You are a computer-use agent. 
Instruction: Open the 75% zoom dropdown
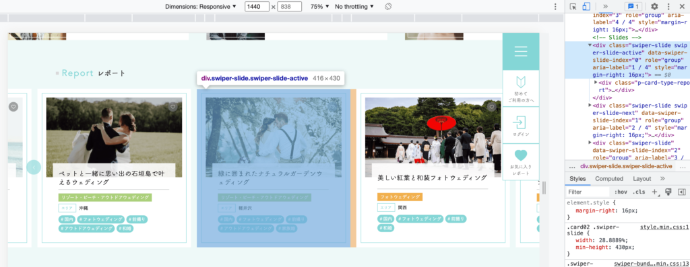[319, 7]
